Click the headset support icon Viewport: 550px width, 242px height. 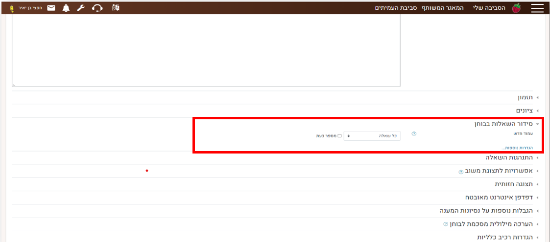[x=97, y=8]
